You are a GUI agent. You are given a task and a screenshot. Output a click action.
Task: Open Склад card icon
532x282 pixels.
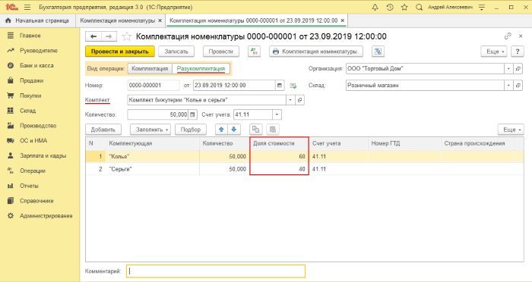518,86
